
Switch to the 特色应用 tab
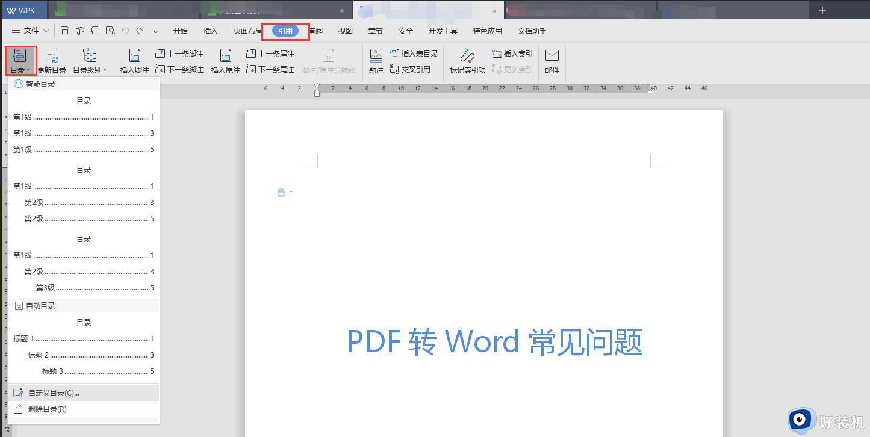click(x=488, y=31)
